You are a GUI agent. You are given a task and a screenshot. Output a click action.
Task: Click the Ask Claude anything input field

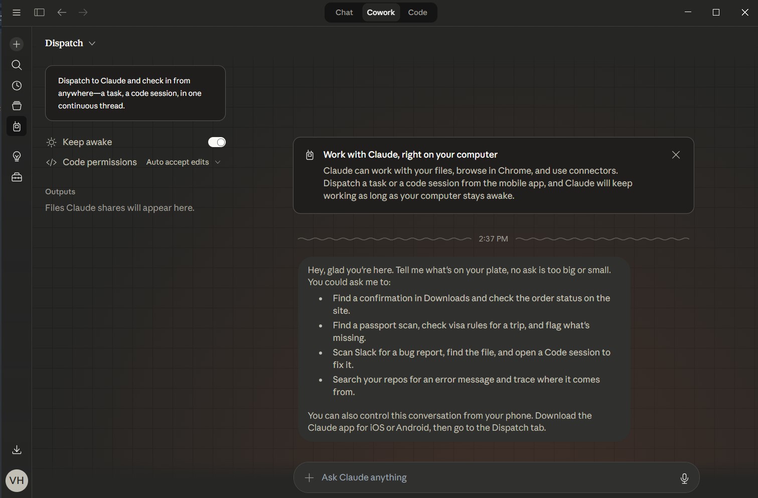pyautogui.click(x=492, y=477)
